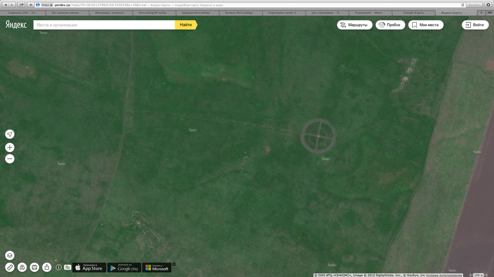The image size is (494, 277).
Task: Click the share map icon
Action: 47,267
